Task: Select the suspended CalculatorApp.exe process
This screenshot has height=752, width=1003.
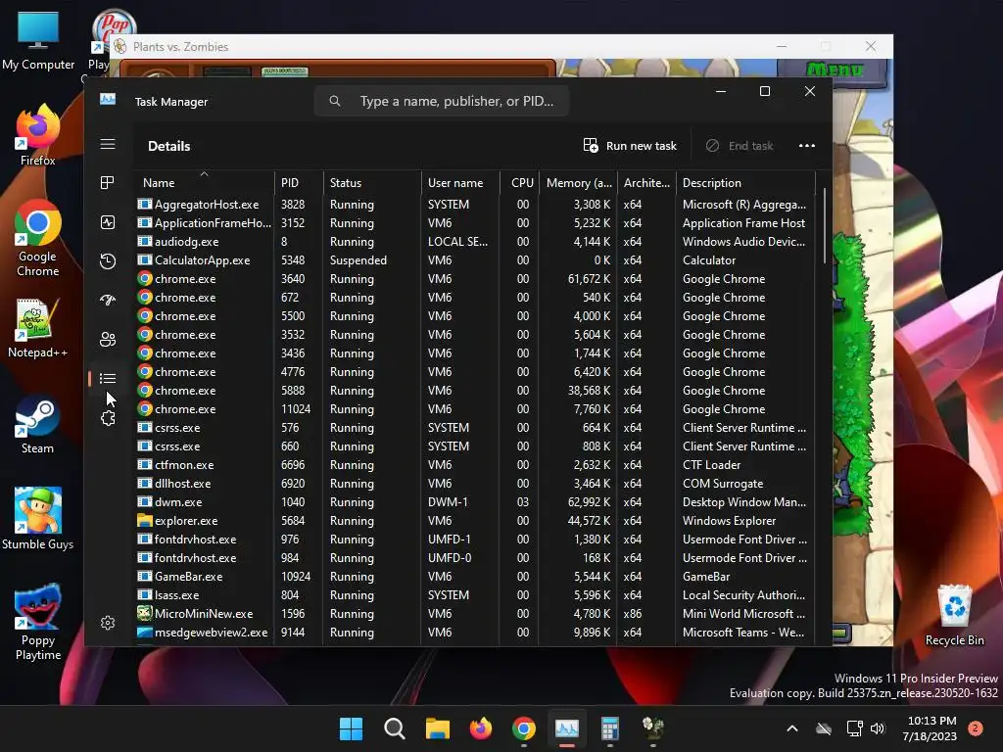Action: pos(475,260)
